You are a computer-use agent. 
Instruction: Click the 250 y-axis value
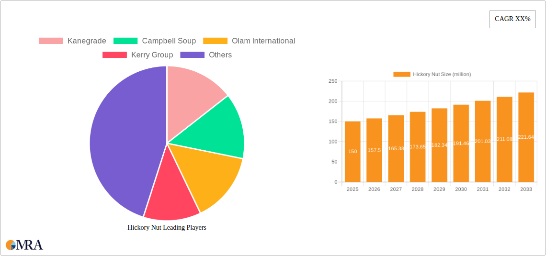coord(333,81)
